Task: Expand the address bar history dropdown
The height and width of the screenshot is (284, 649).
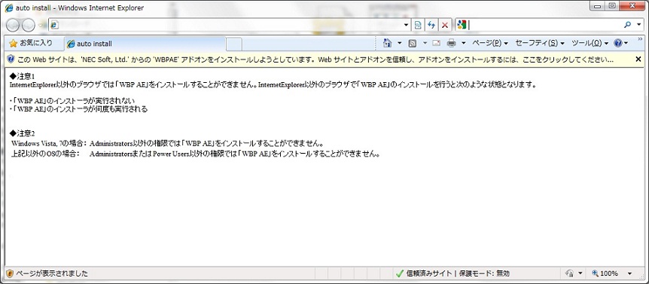Action: coord(406,26)
